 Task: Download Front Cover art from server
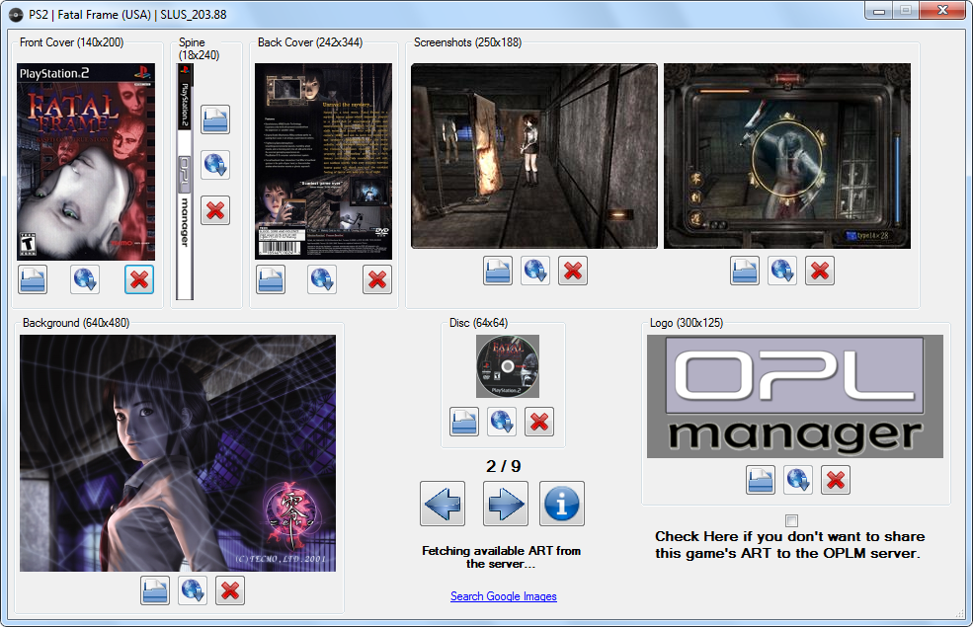[85, 279]
